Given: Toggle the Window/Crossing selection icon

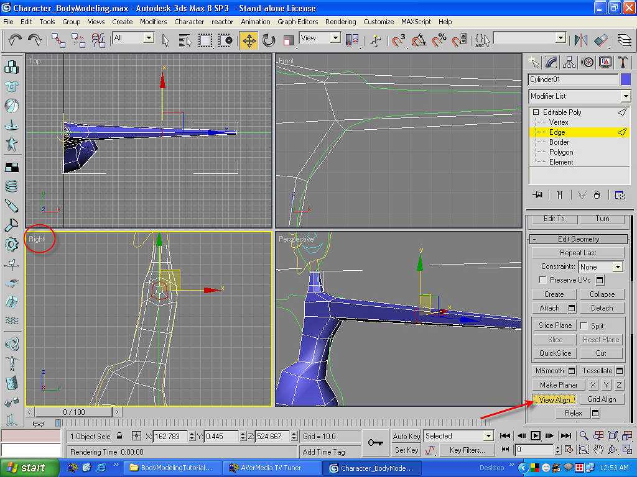Looking at the screenshot, I should (x=225, y=40).
